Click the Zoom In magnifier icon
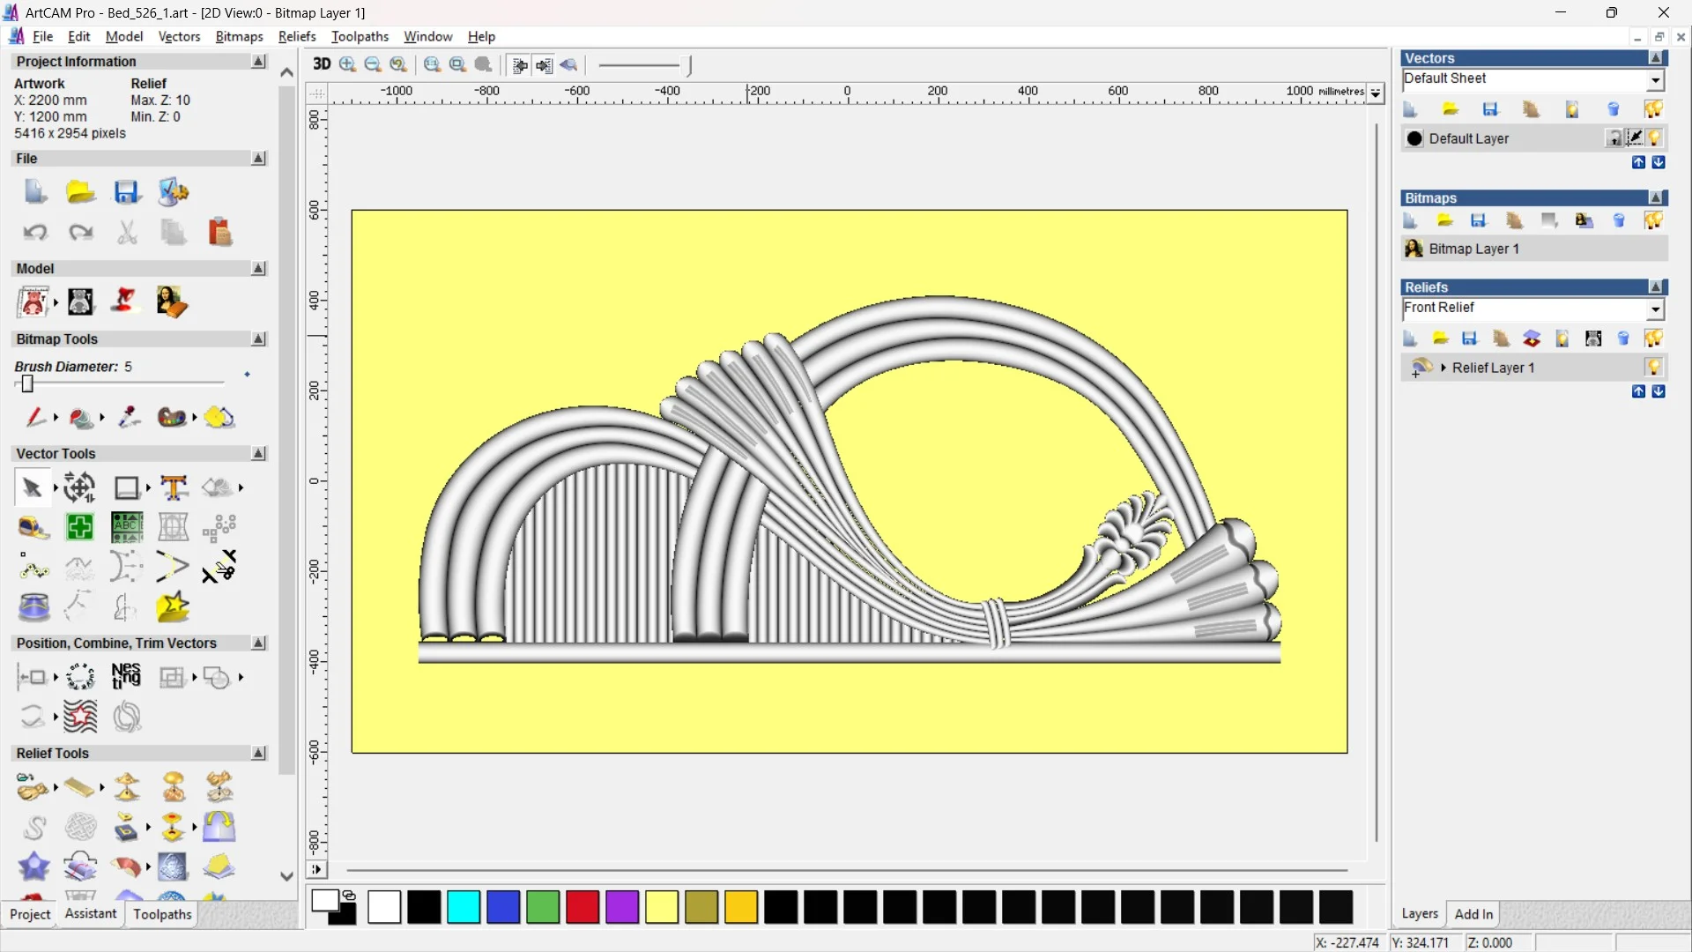 tap(347, 64)
